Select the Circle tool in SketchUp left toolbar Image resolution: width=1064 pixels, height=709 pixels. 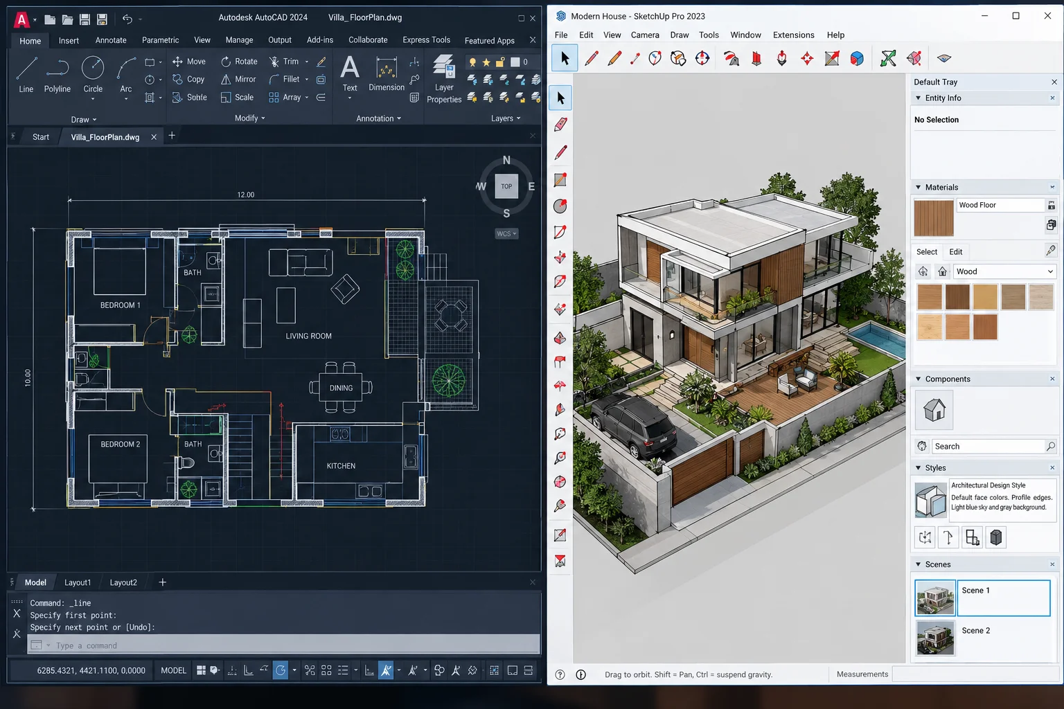click(x=560, y=206)
